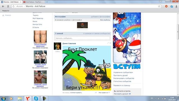The width and height of the screenshot is (179, 101).
Task: Click the translate extension icon
Action: pyautogui.click(x=171, y=6)
